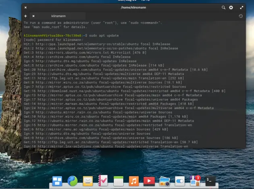Screen dimensions: 254x189
Task: Launch the Photos app from dock
Action: point(164,181)
